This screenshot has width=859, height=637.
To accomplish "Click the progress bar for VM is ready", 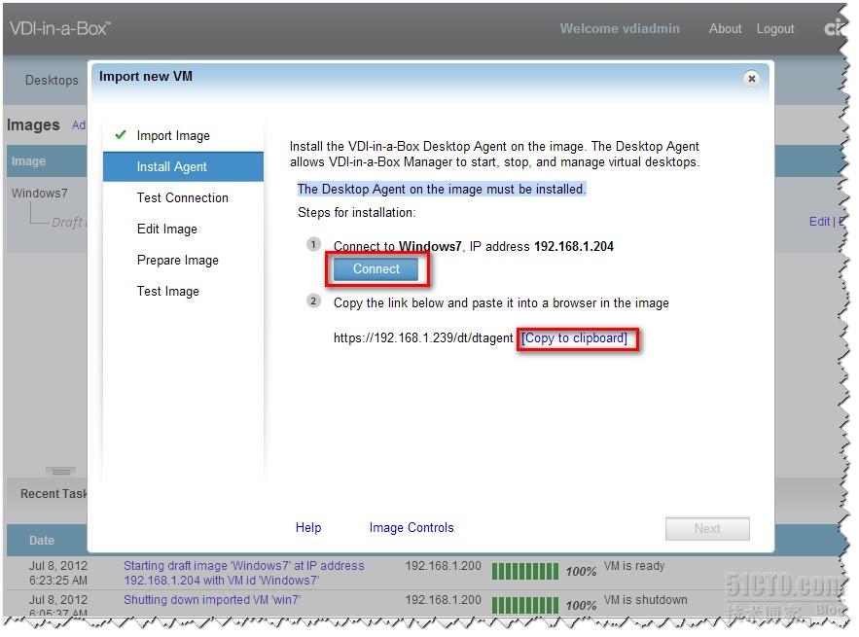I will point(524,571).
